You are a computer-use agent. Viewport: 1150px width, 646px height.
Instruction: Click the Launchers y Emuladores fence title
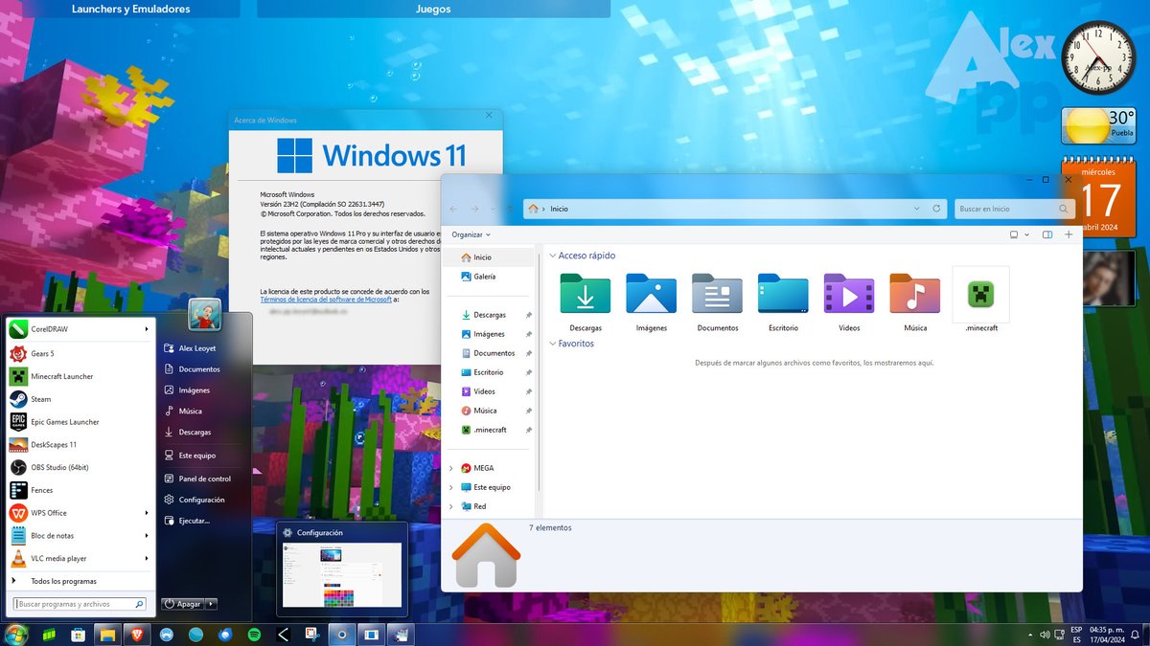(x=131, y=9)
